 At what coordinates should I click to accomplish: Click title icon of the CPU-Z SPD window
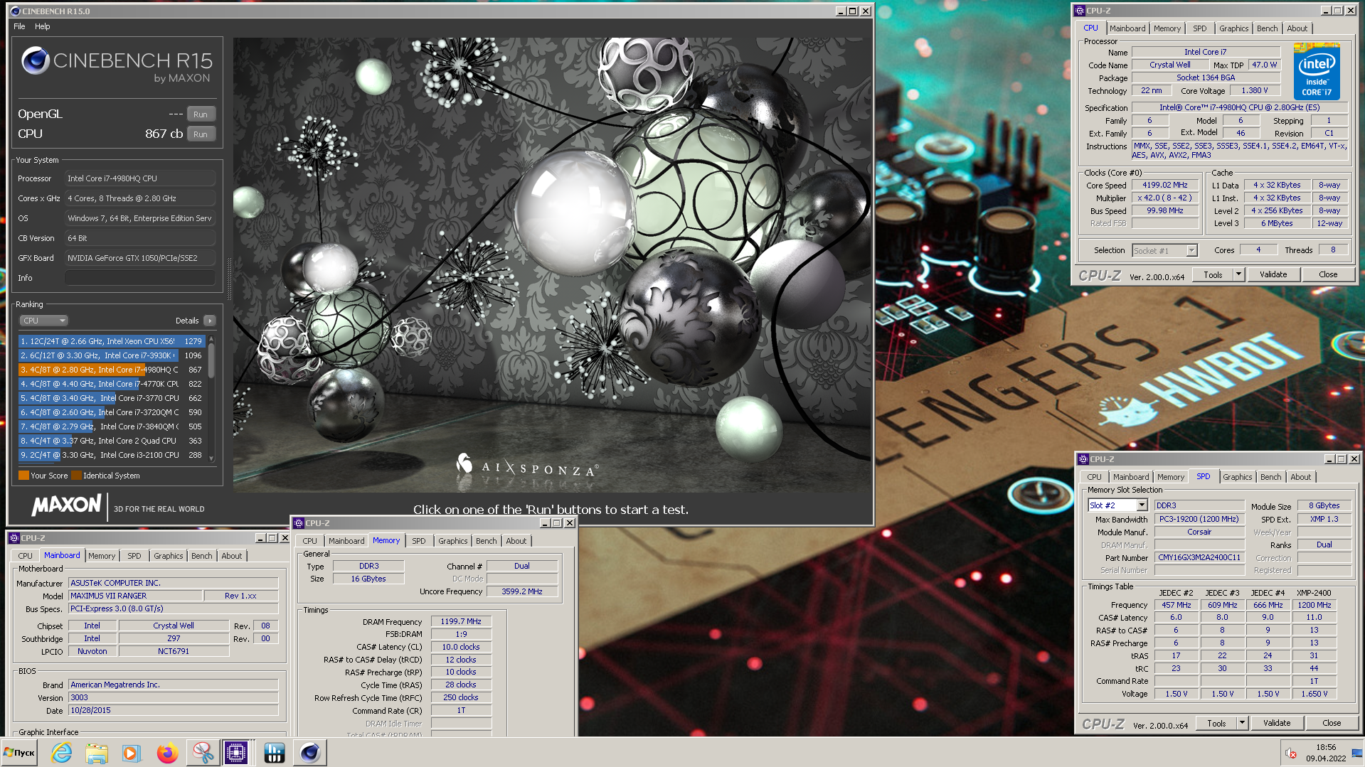[x=1083, y=459]
